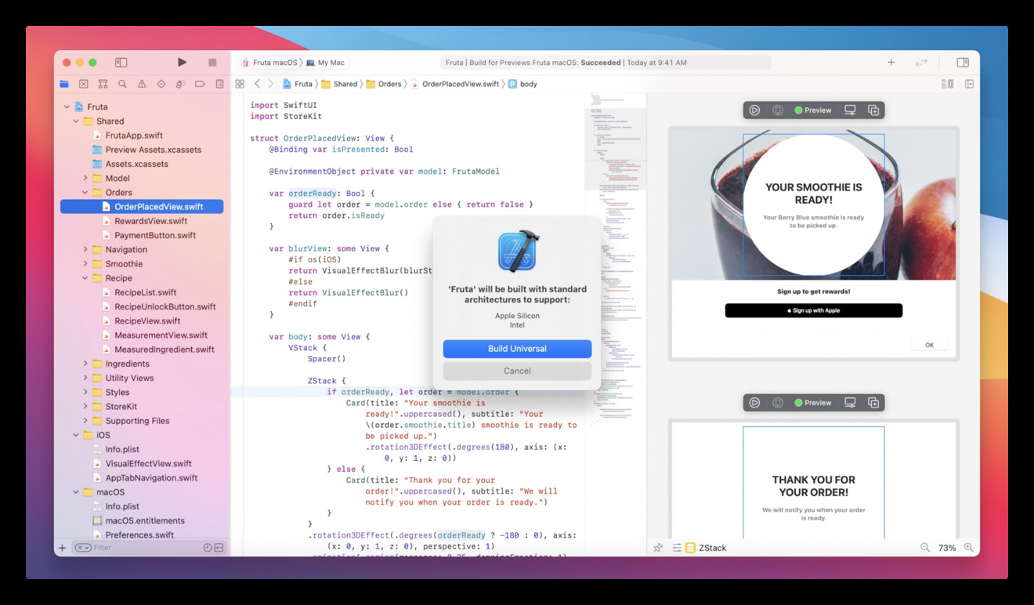Viewport: 1034px width, 605px height.
Task: Toggle source-control status filter in navigator
Action: [219, 548]
